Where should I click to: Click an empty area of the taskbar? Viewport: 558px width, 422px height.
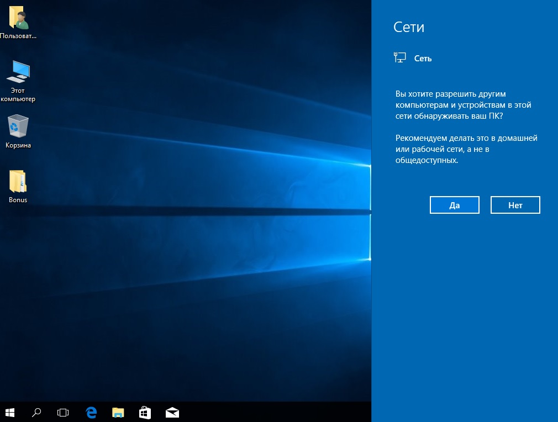(x=276, y=412)
